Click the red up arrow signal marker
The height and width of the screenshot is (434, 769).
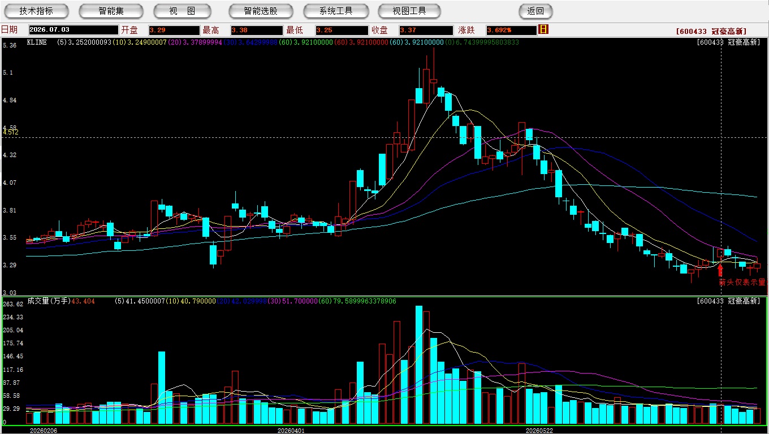720,270
